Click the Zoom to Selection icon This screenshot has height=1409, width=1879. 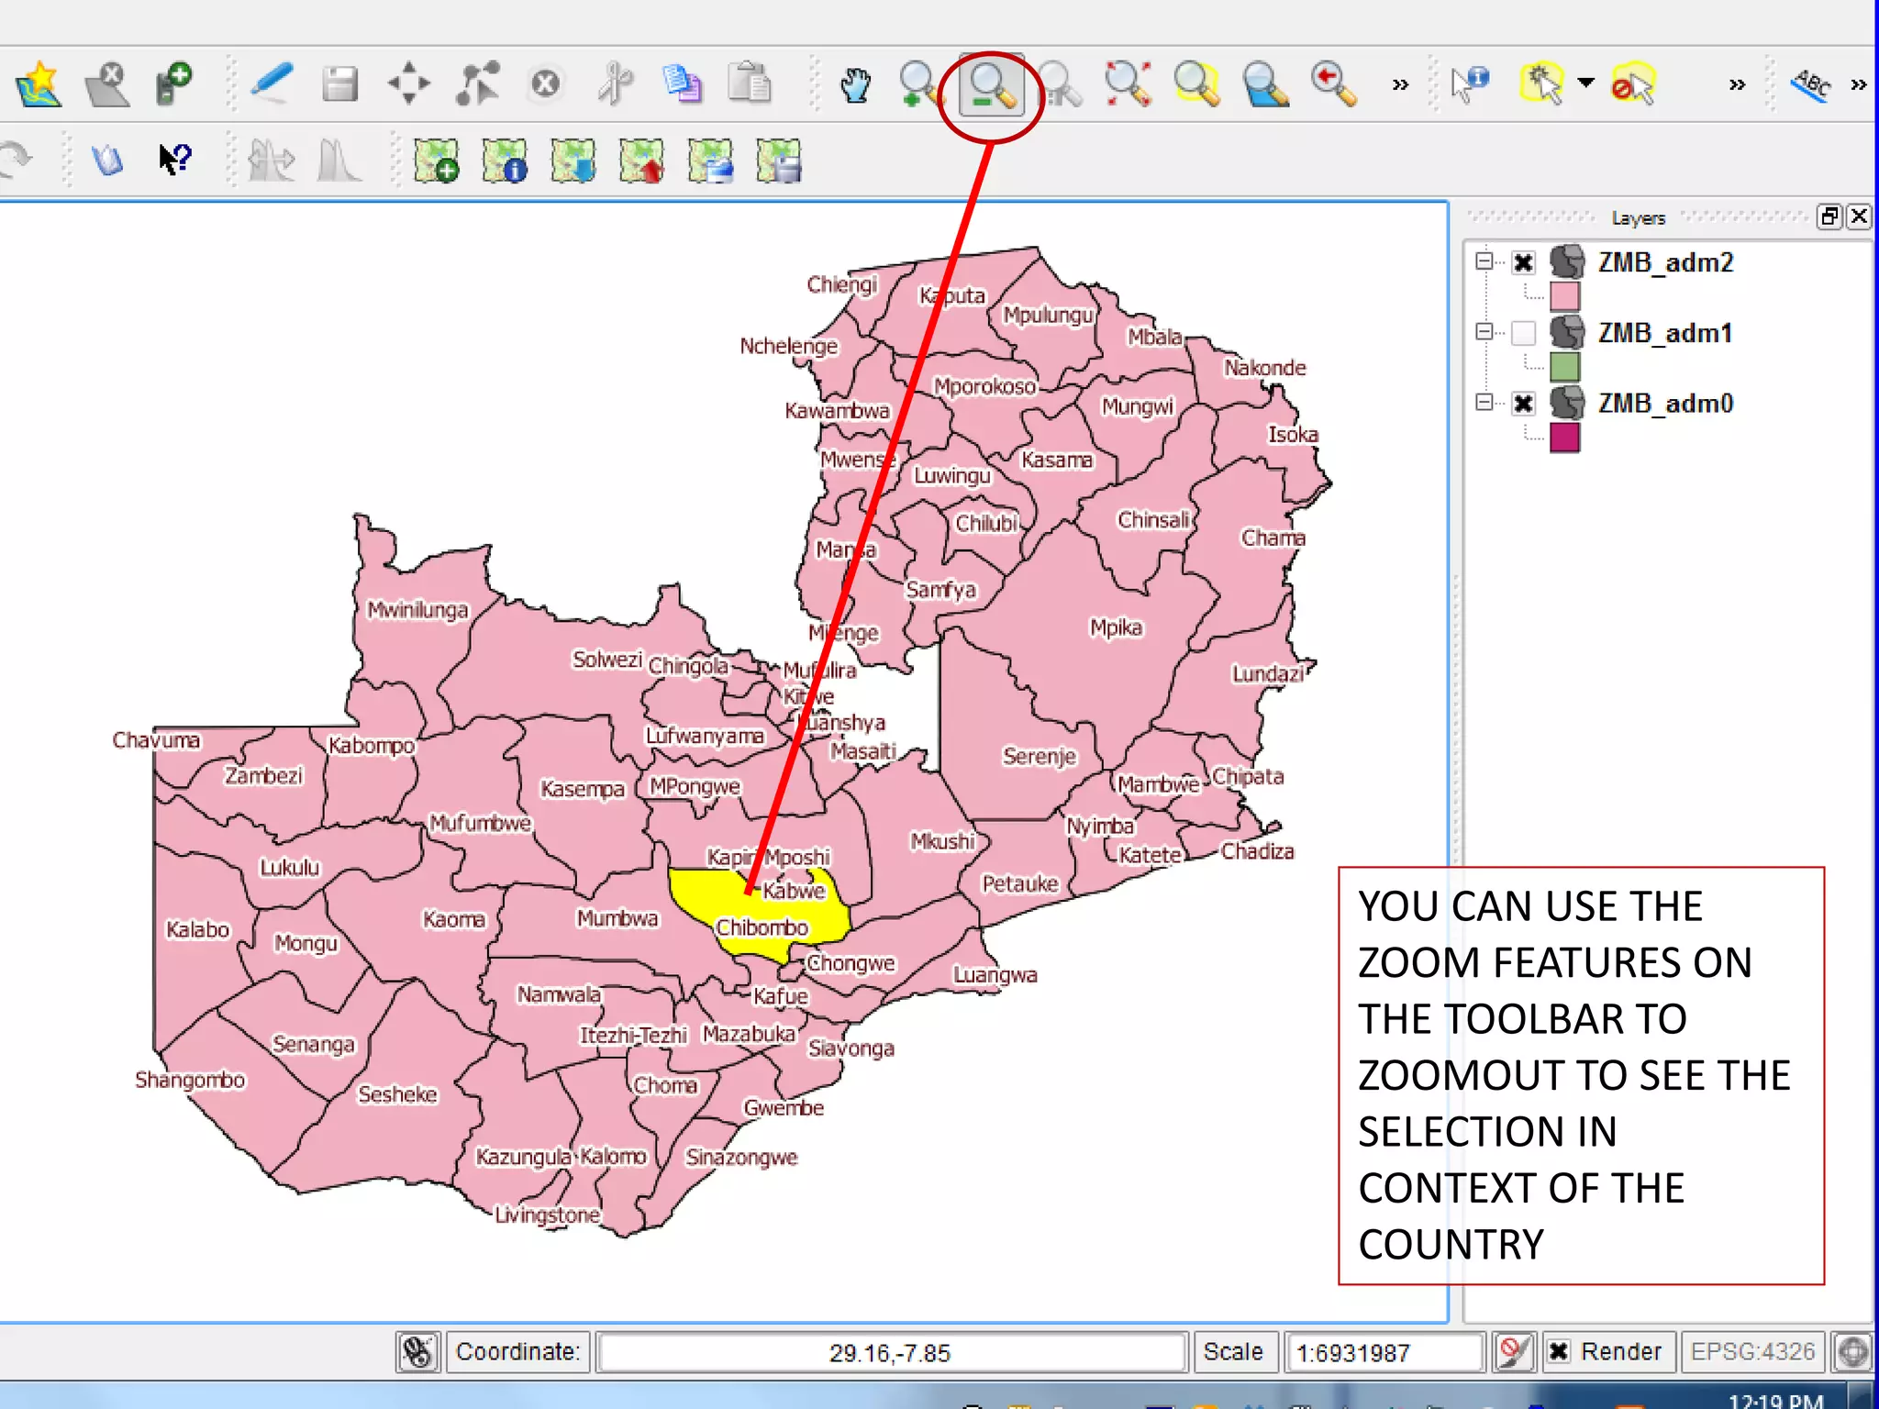coord(1196,84)
